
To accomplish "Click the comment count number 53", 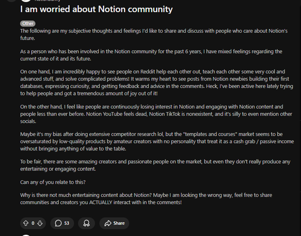I will point(67,223).
